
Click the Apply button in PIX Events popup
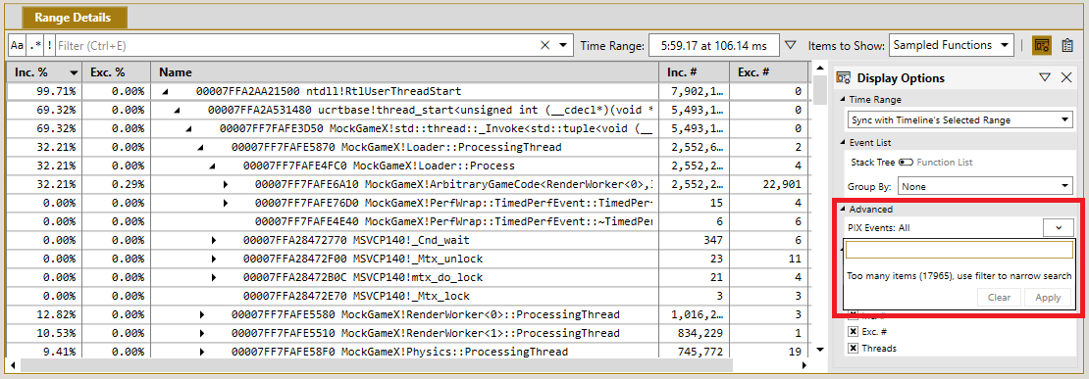pos(1048,298)
